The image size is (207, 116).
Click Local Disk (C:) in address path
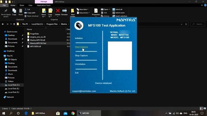click(37, 24)
